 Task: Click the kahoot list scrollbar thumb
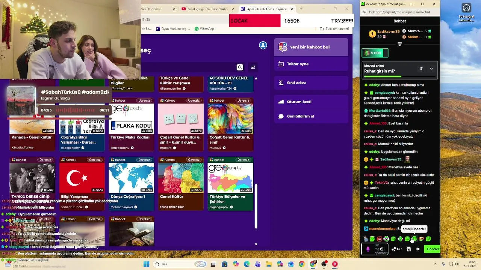(256, 206)
